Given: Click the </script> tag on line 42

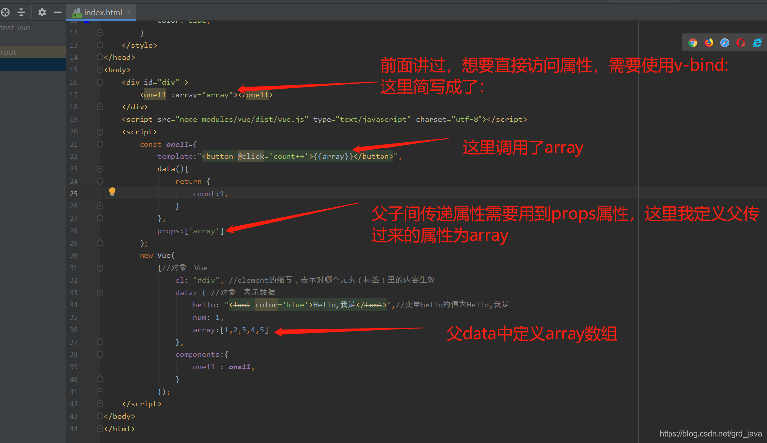Looking at the screenshot, I should [142, 404].
